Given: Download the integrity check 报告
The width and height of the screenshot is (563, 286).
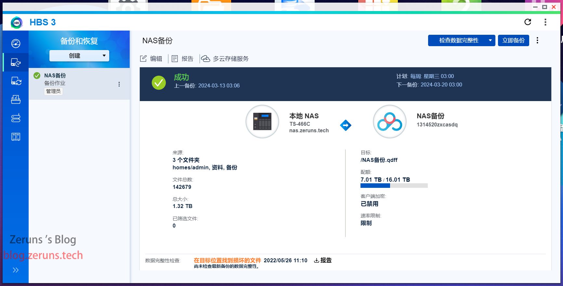Looking at the screenshot, I should [x=323, y=260].
